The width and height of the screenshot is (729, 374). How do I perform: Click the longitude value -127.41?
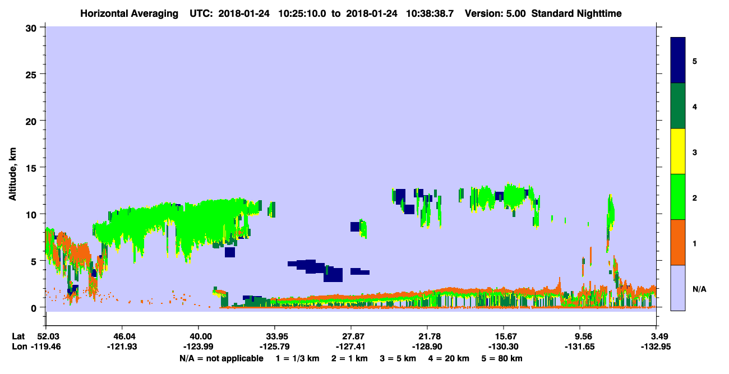pos(350,347)
